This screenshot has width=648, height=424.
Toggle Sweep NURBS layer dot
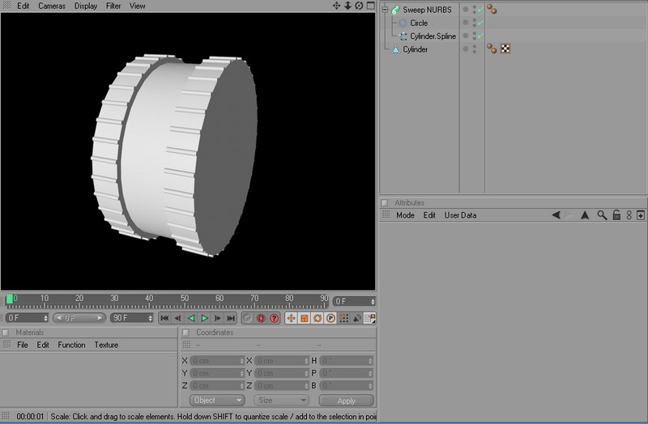coord(465,9)
